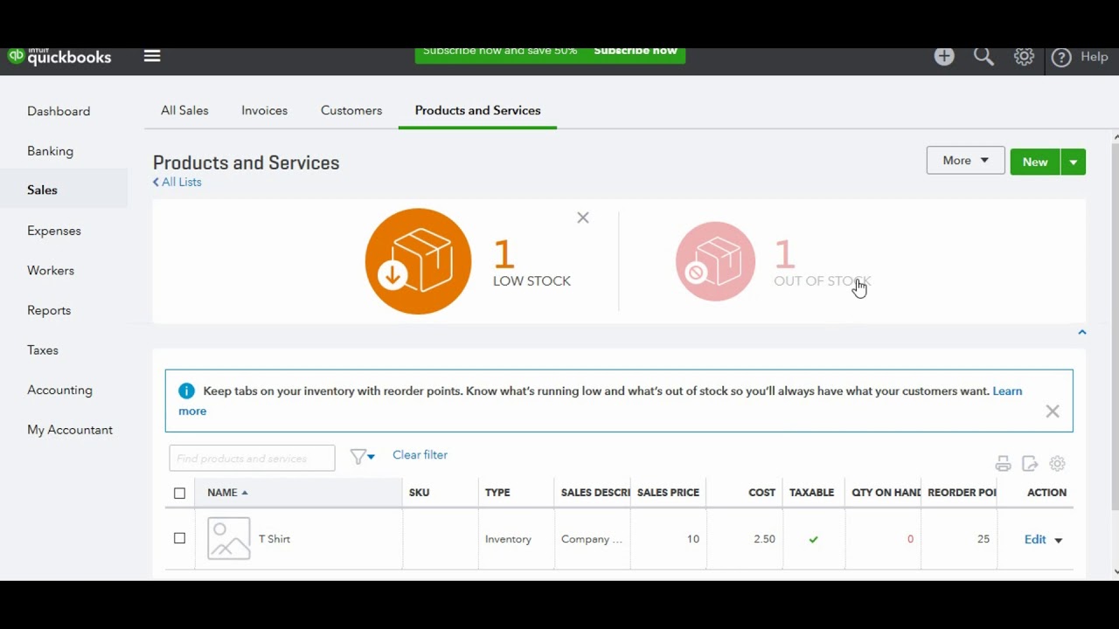1119x629 pixels.
Task: Switch to the All Sales tab
Action: [x=184, y=110]
